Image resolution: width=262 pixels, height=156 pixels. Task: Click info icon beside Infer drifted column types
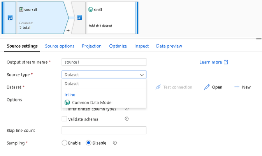[x=127, y=109]
